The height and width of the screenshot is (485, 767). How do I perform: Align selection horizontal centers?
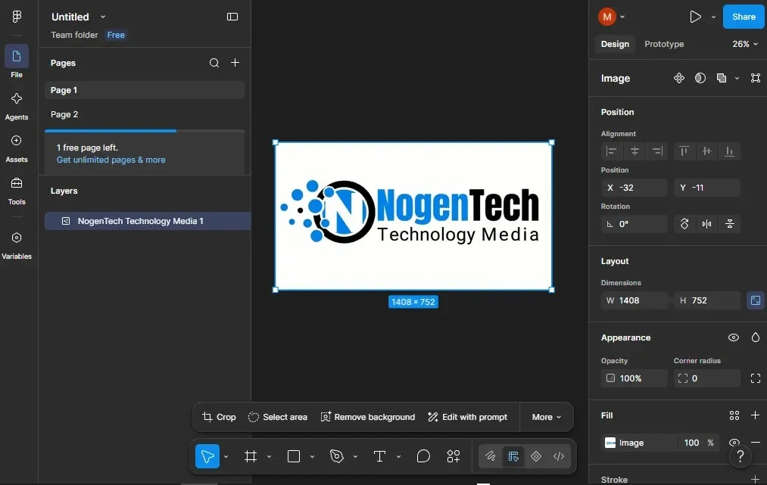634,151
